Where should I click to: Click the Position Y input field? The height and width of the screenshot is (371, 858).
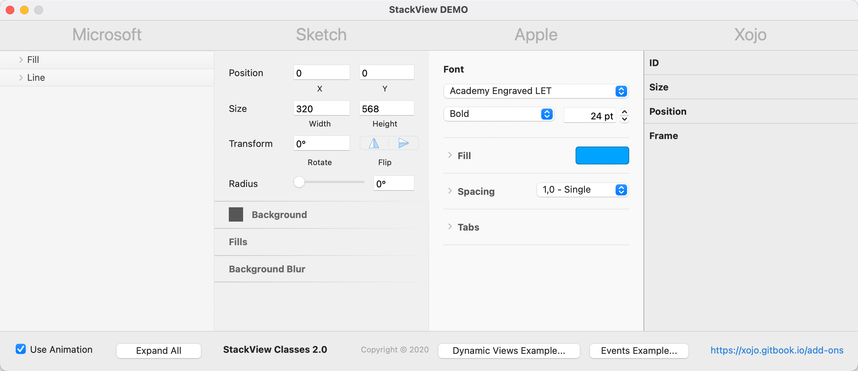(x=386, y=73)
